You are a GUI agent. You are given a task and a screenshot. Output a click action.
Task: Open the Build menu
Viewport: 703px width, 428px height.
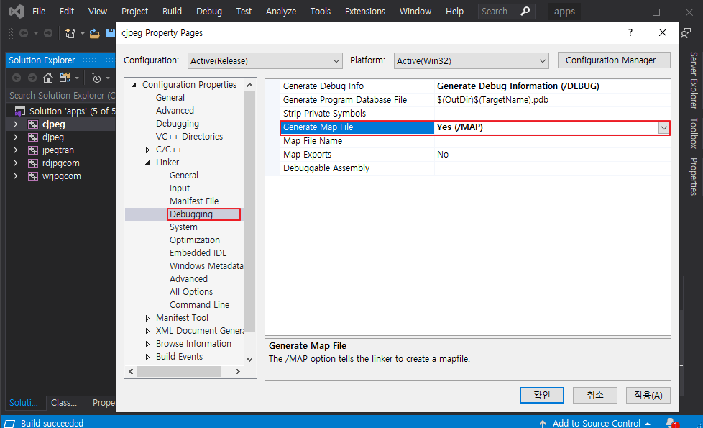173,12
